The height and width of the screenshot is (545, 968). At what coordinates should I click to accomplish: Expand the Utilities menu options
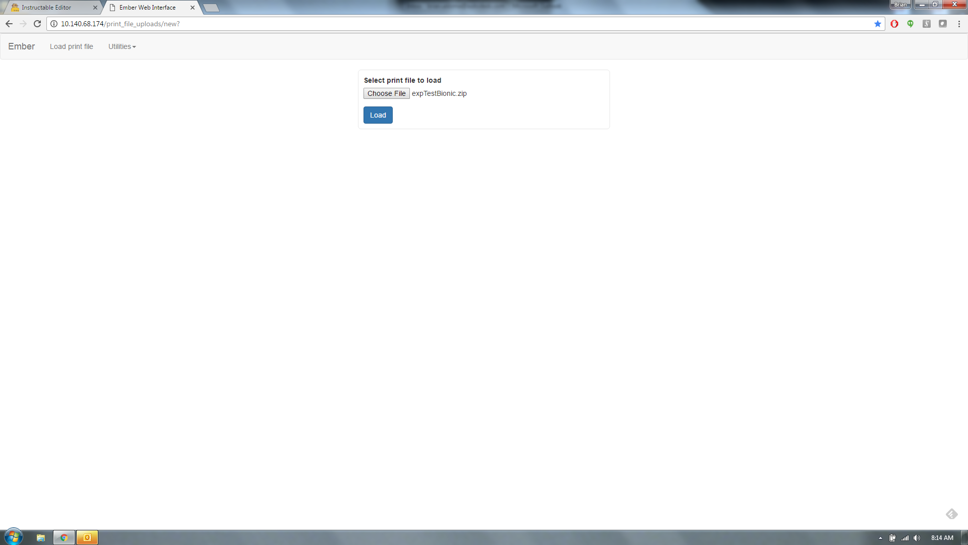tap(122, 46)
